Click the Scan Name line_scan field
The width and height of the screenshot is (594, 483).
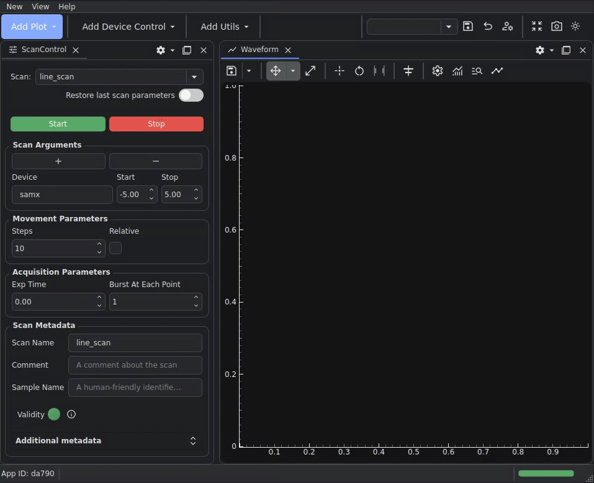pos(135,343)
